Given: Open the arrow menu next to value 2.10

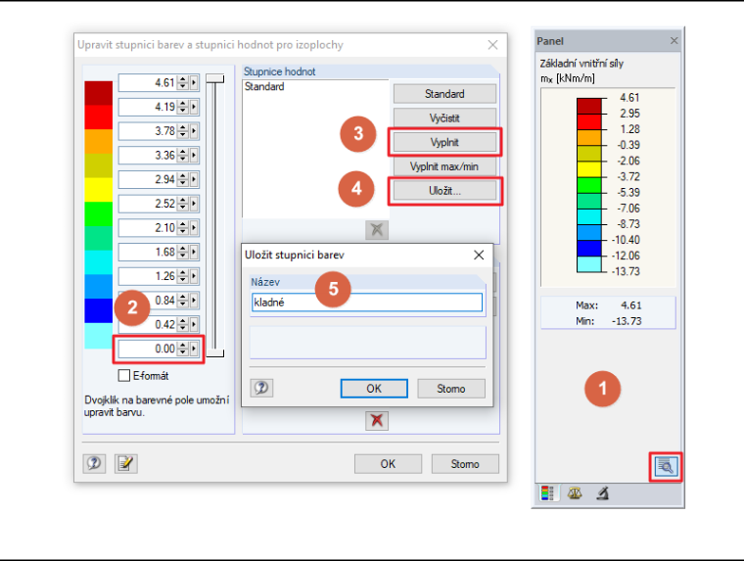Looking at the screenshot, I should (x=194, y=228).
